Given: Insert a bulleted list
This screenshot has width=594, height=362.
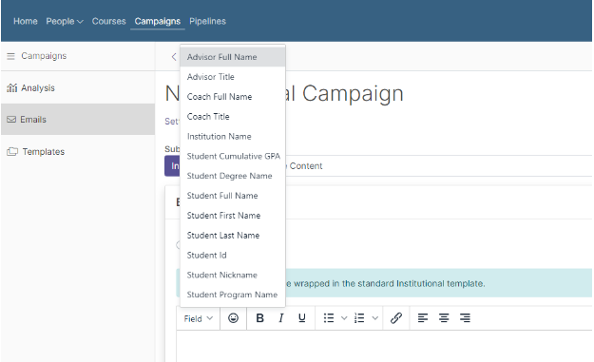Looking at the screenshot, I should (329, 318).
